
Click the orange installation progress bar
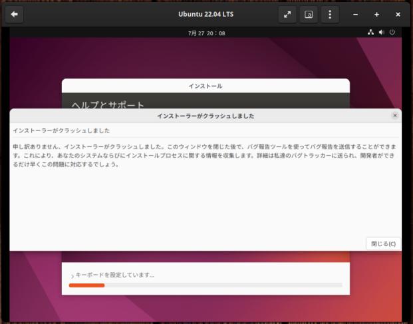point(206,285)
